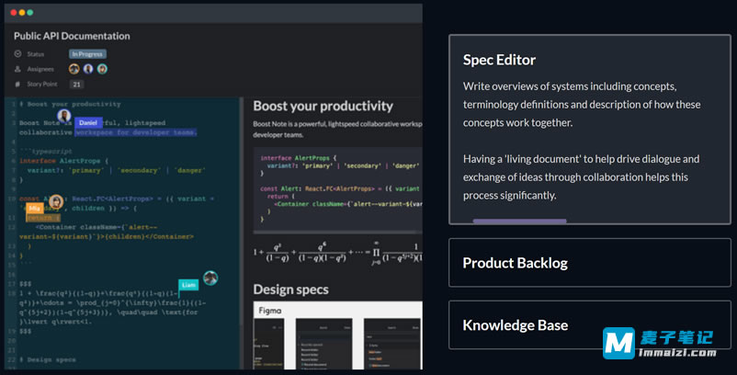The image size is (737, 375).
Task: Select the Spec Editor tab card
Action: 590,130
